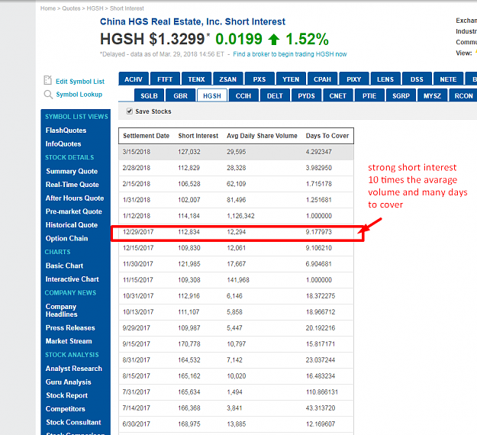Open Guru Analysis in sidebar
This screenshot has width=477, height=435.
click(68, 382)
